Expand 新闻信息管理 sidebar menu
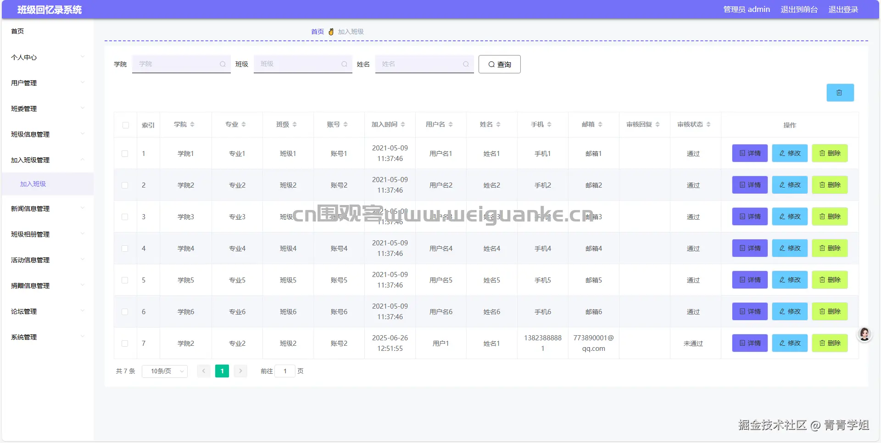 (x=48, y=209)
